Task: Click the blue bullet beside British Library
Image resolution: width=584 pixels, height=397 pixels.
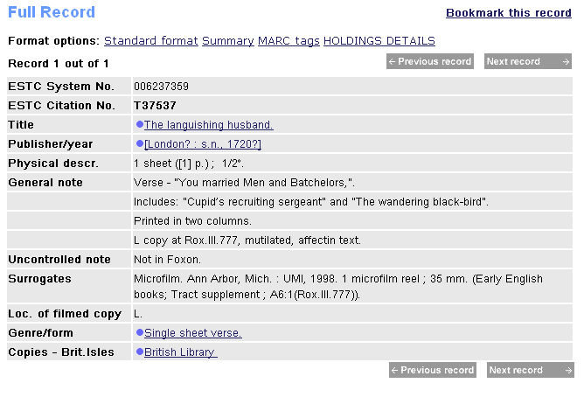Action: 140,352
